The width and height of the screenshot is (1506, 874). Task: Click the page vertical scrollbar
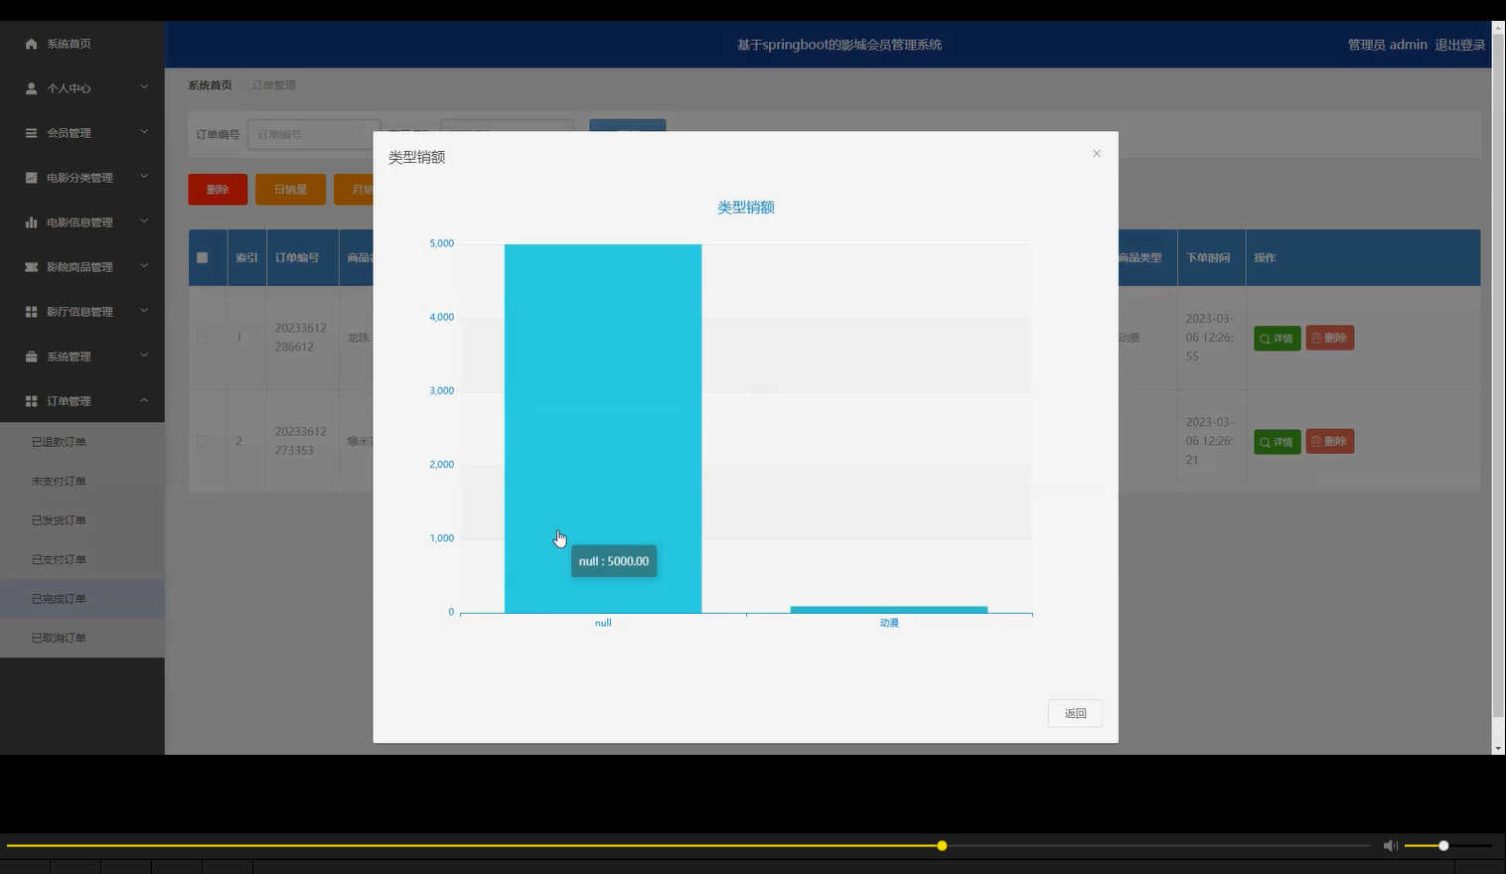click(x=1498, y=377)
